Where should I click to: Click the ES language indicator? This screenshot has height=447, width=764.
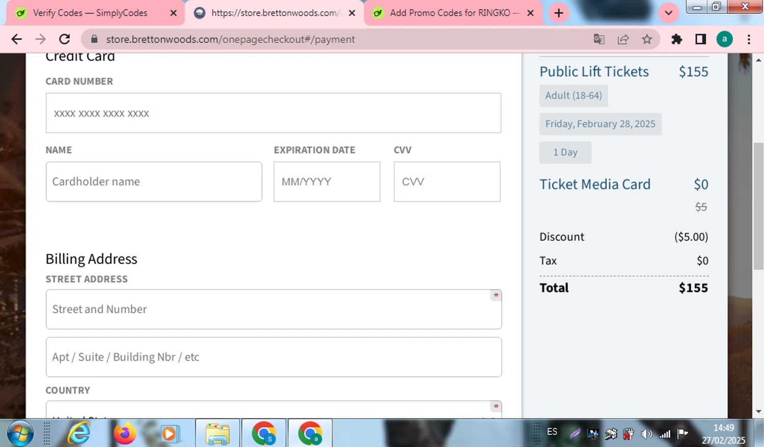[552, 432]
